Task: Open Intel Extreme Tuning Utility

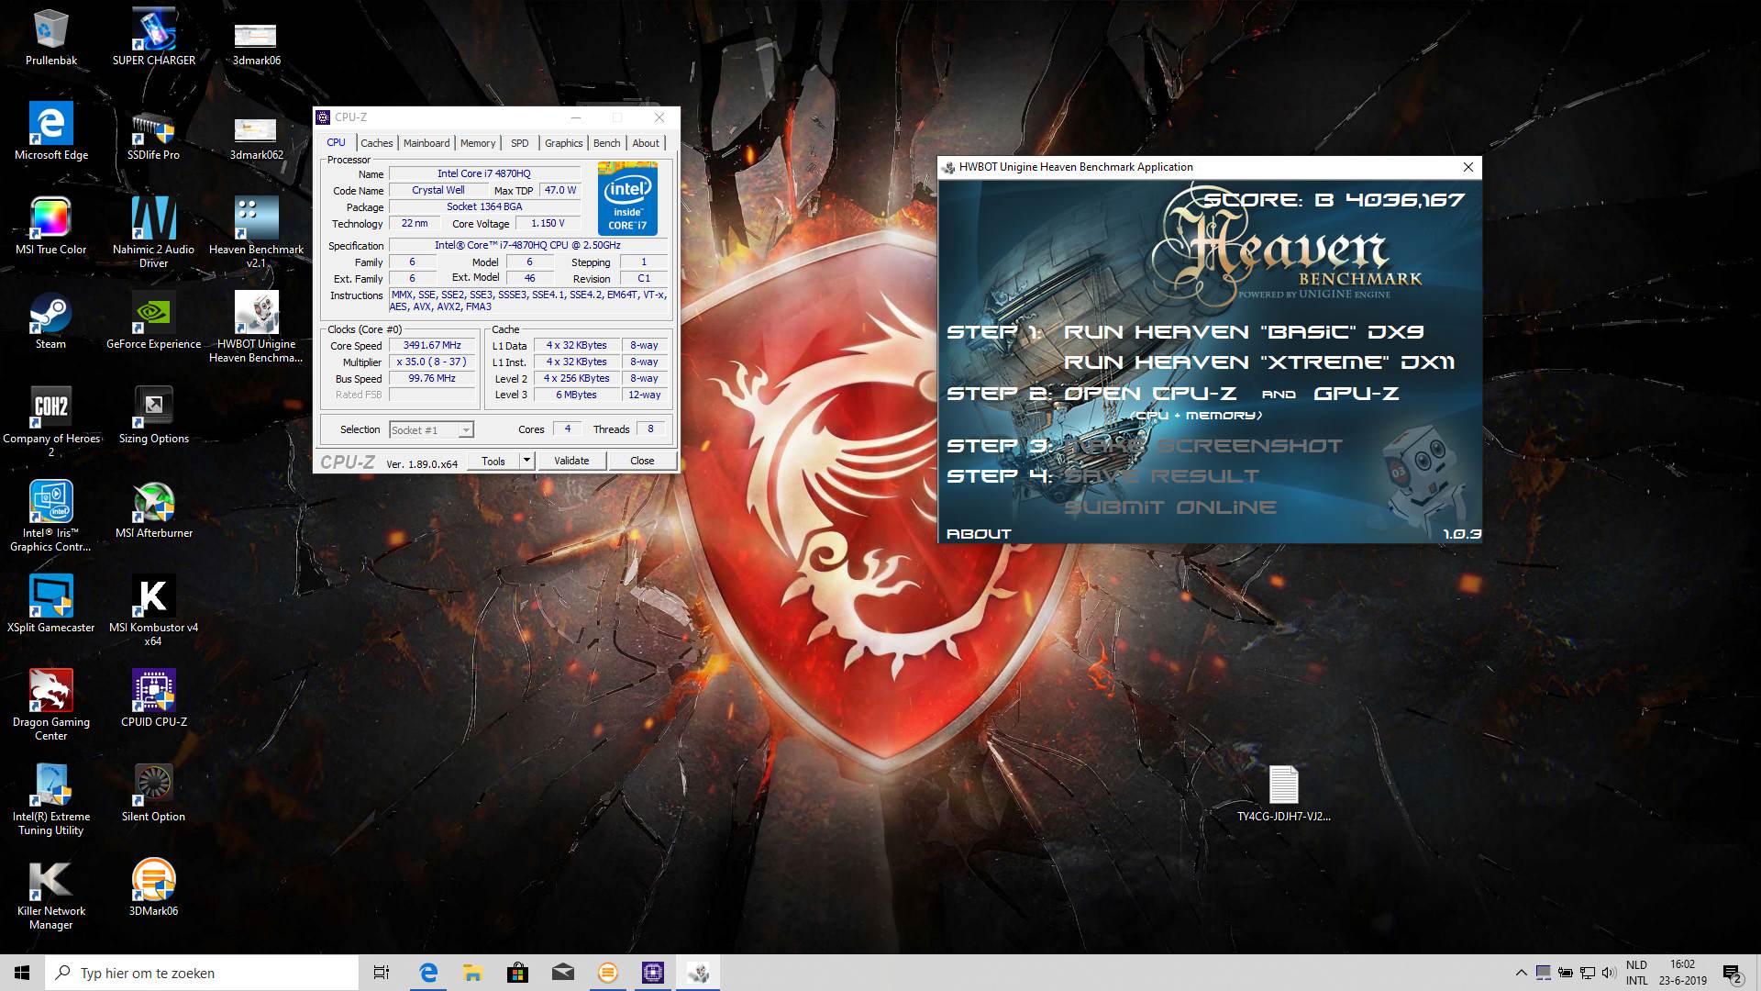Action: (51, 800)
